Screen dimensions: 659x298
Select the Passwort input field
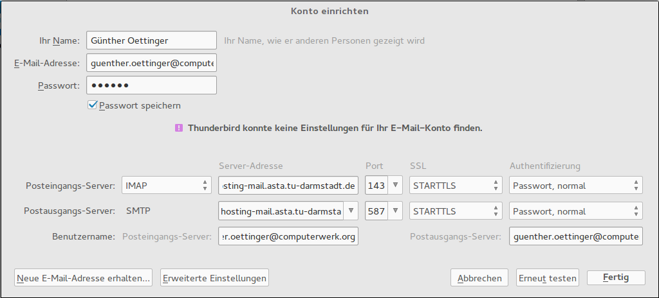pyautogui.click(x=151, y=85)
